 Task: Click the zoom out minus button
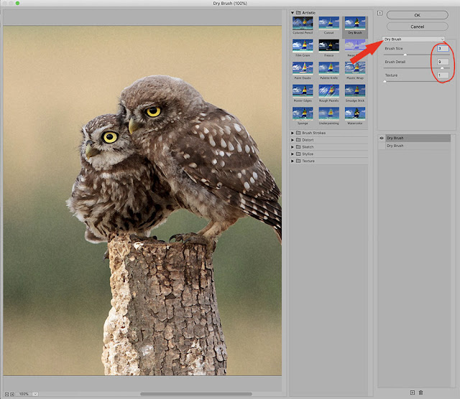pos(6,394)
